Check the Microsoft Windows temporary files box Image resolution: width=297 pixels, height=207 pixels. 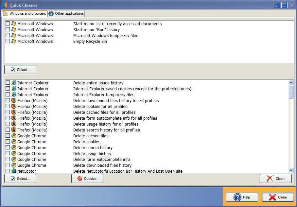tap(8, 35)
